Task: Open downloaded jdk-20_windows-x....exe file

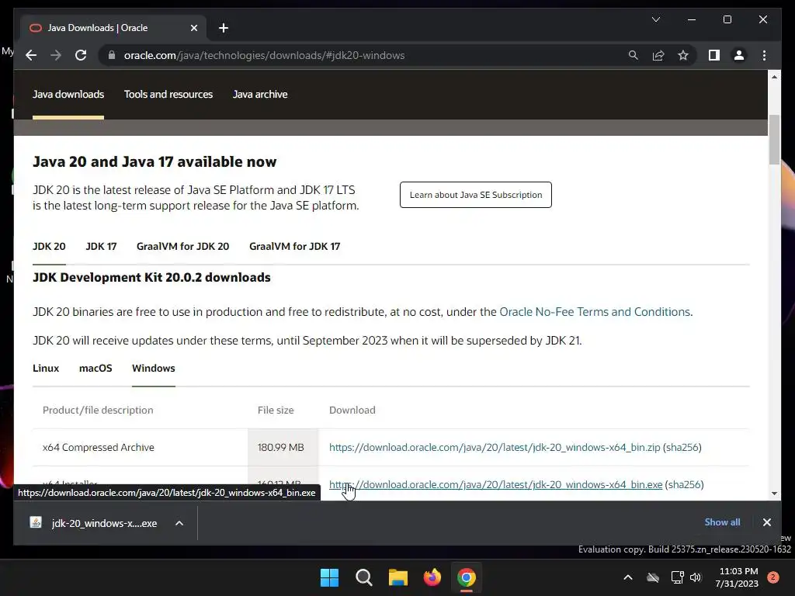Action: pos(94,523)
